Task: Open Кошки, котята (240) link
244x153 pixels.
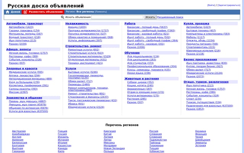Action: click(x=140, y=86)
